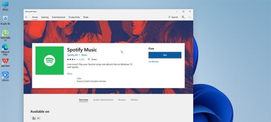View the Related tab
Image resolution: width=271 pixels, height=122 pixels.
point(134,100)
